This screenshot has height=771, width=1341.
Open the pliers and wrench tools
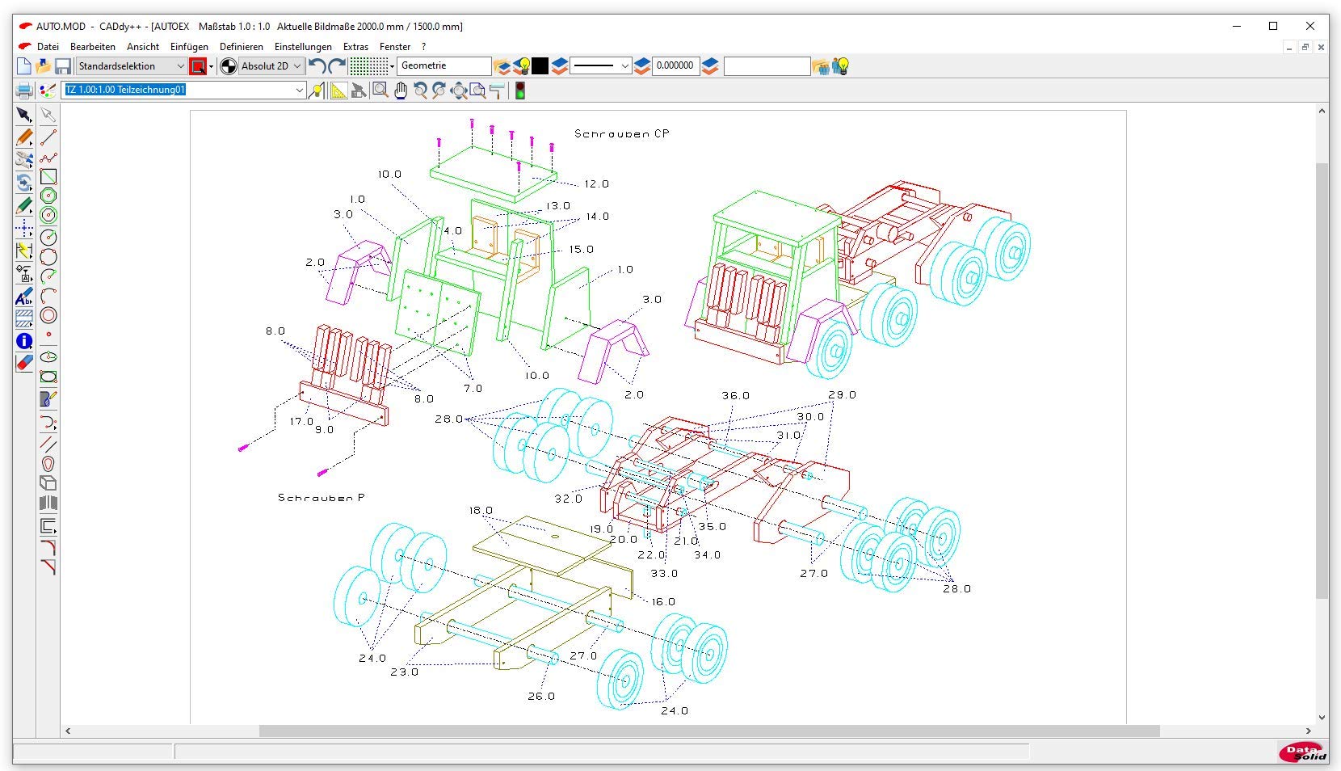click(24, 160)
